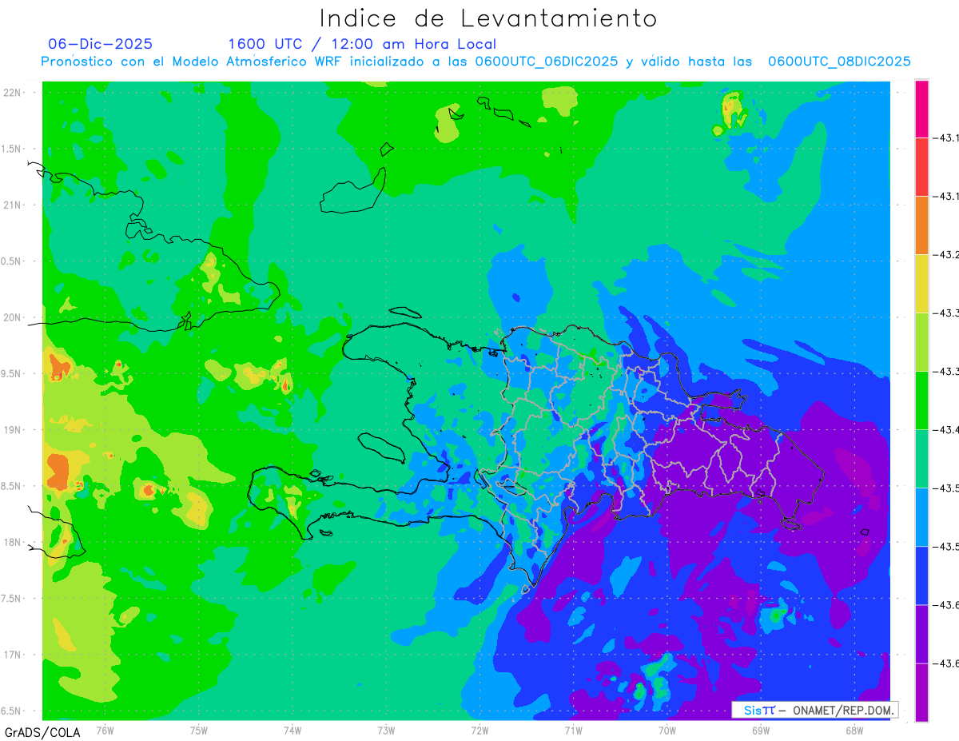The image size is (959, 741).
Task: Pick the teal-green legend swatch
Action: (x=921, y=459)
